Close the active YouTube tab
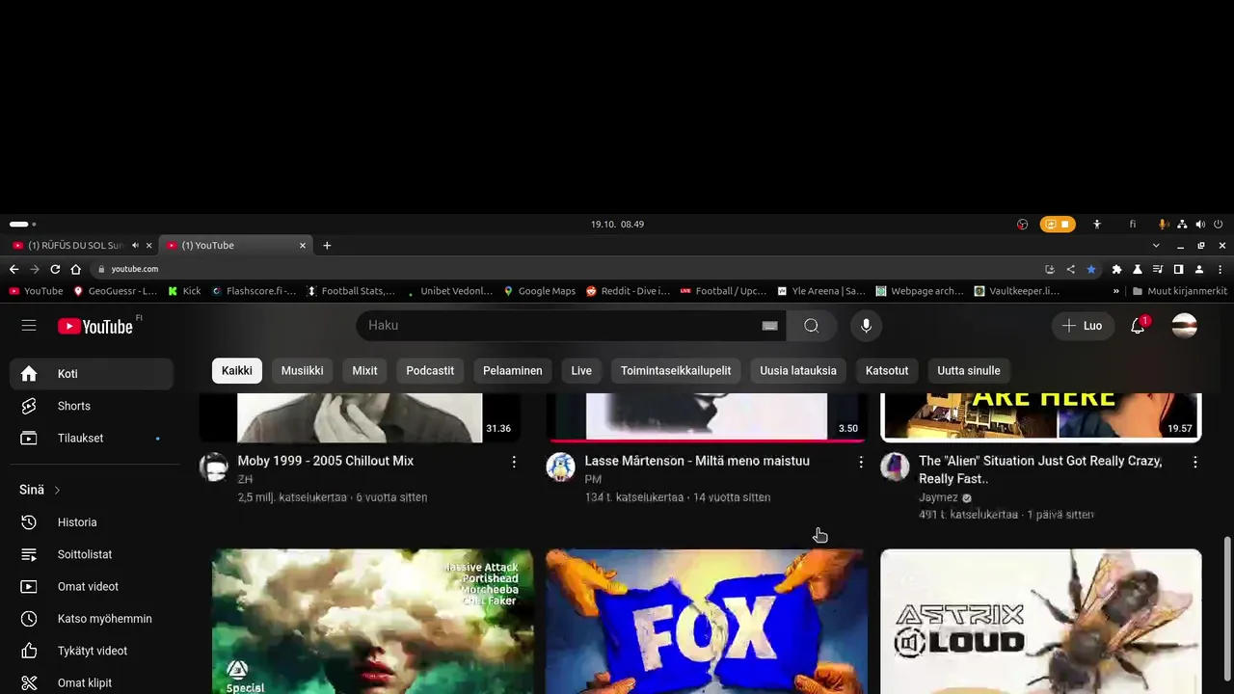Screen dimensions: 1234x694 [302, 246]
